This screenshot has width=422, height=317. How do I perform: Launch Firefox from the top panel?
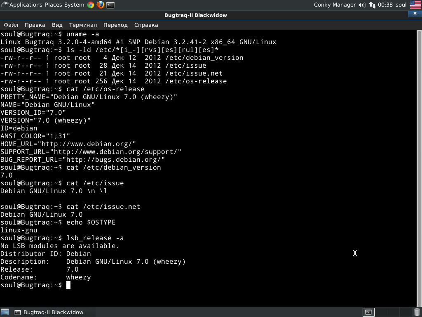(x=101, y=5)
